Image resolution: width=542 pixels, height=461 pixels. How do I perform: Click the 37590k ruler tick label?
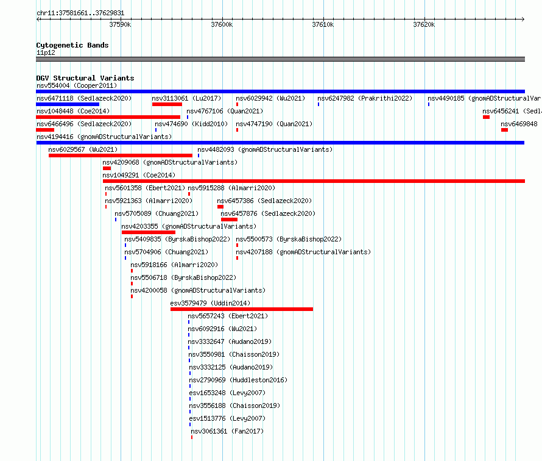(x=121, y=25)
